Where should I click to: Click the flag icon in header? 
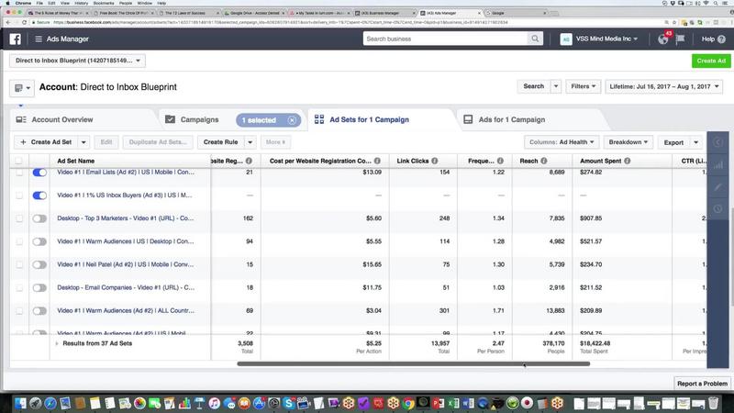680,39
